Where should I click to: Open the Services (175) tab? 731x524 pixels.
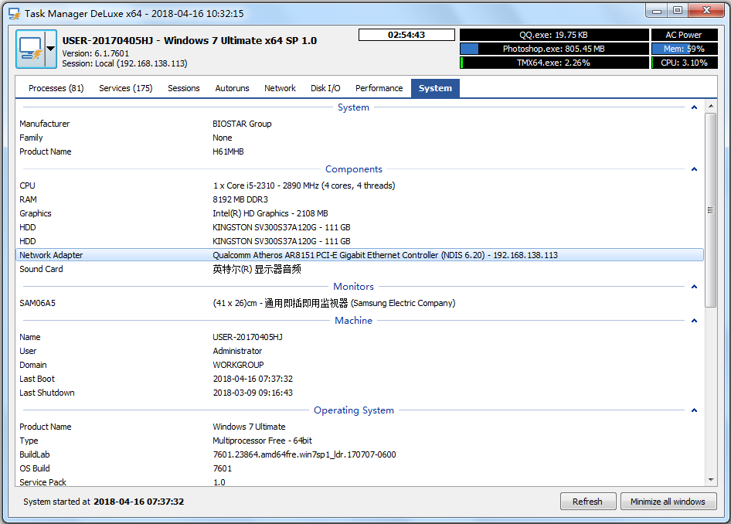click(x=126, y=88)
